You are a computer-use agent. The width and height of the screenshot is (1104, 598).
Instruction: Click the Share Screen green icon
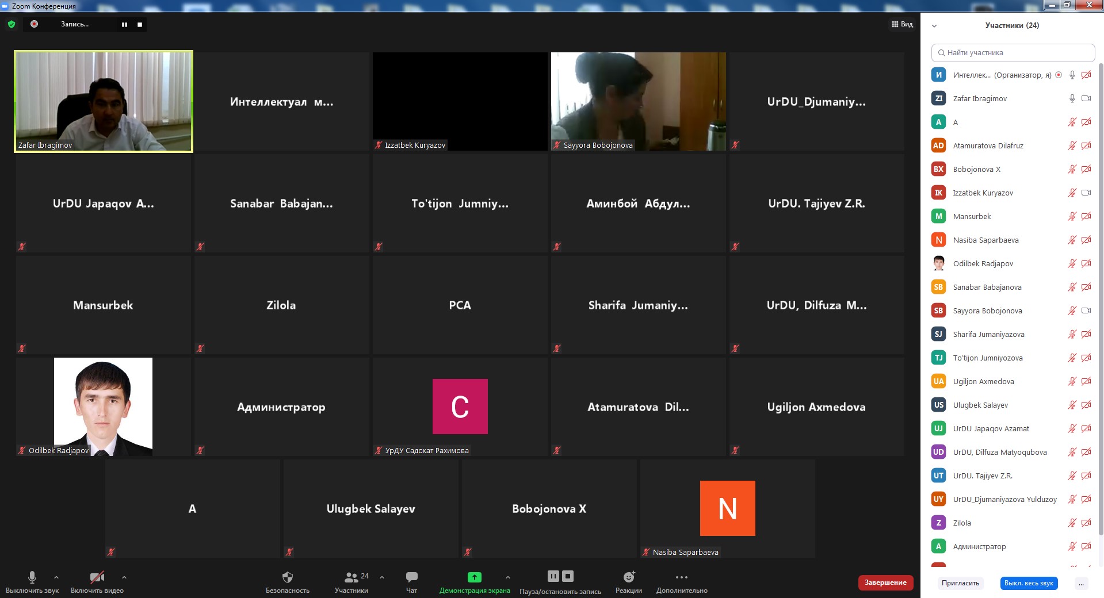pyautogui.click(x=474, y=577)
